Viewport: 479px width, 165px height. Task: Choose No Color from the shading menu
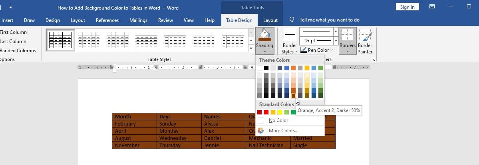click(278, 120)
